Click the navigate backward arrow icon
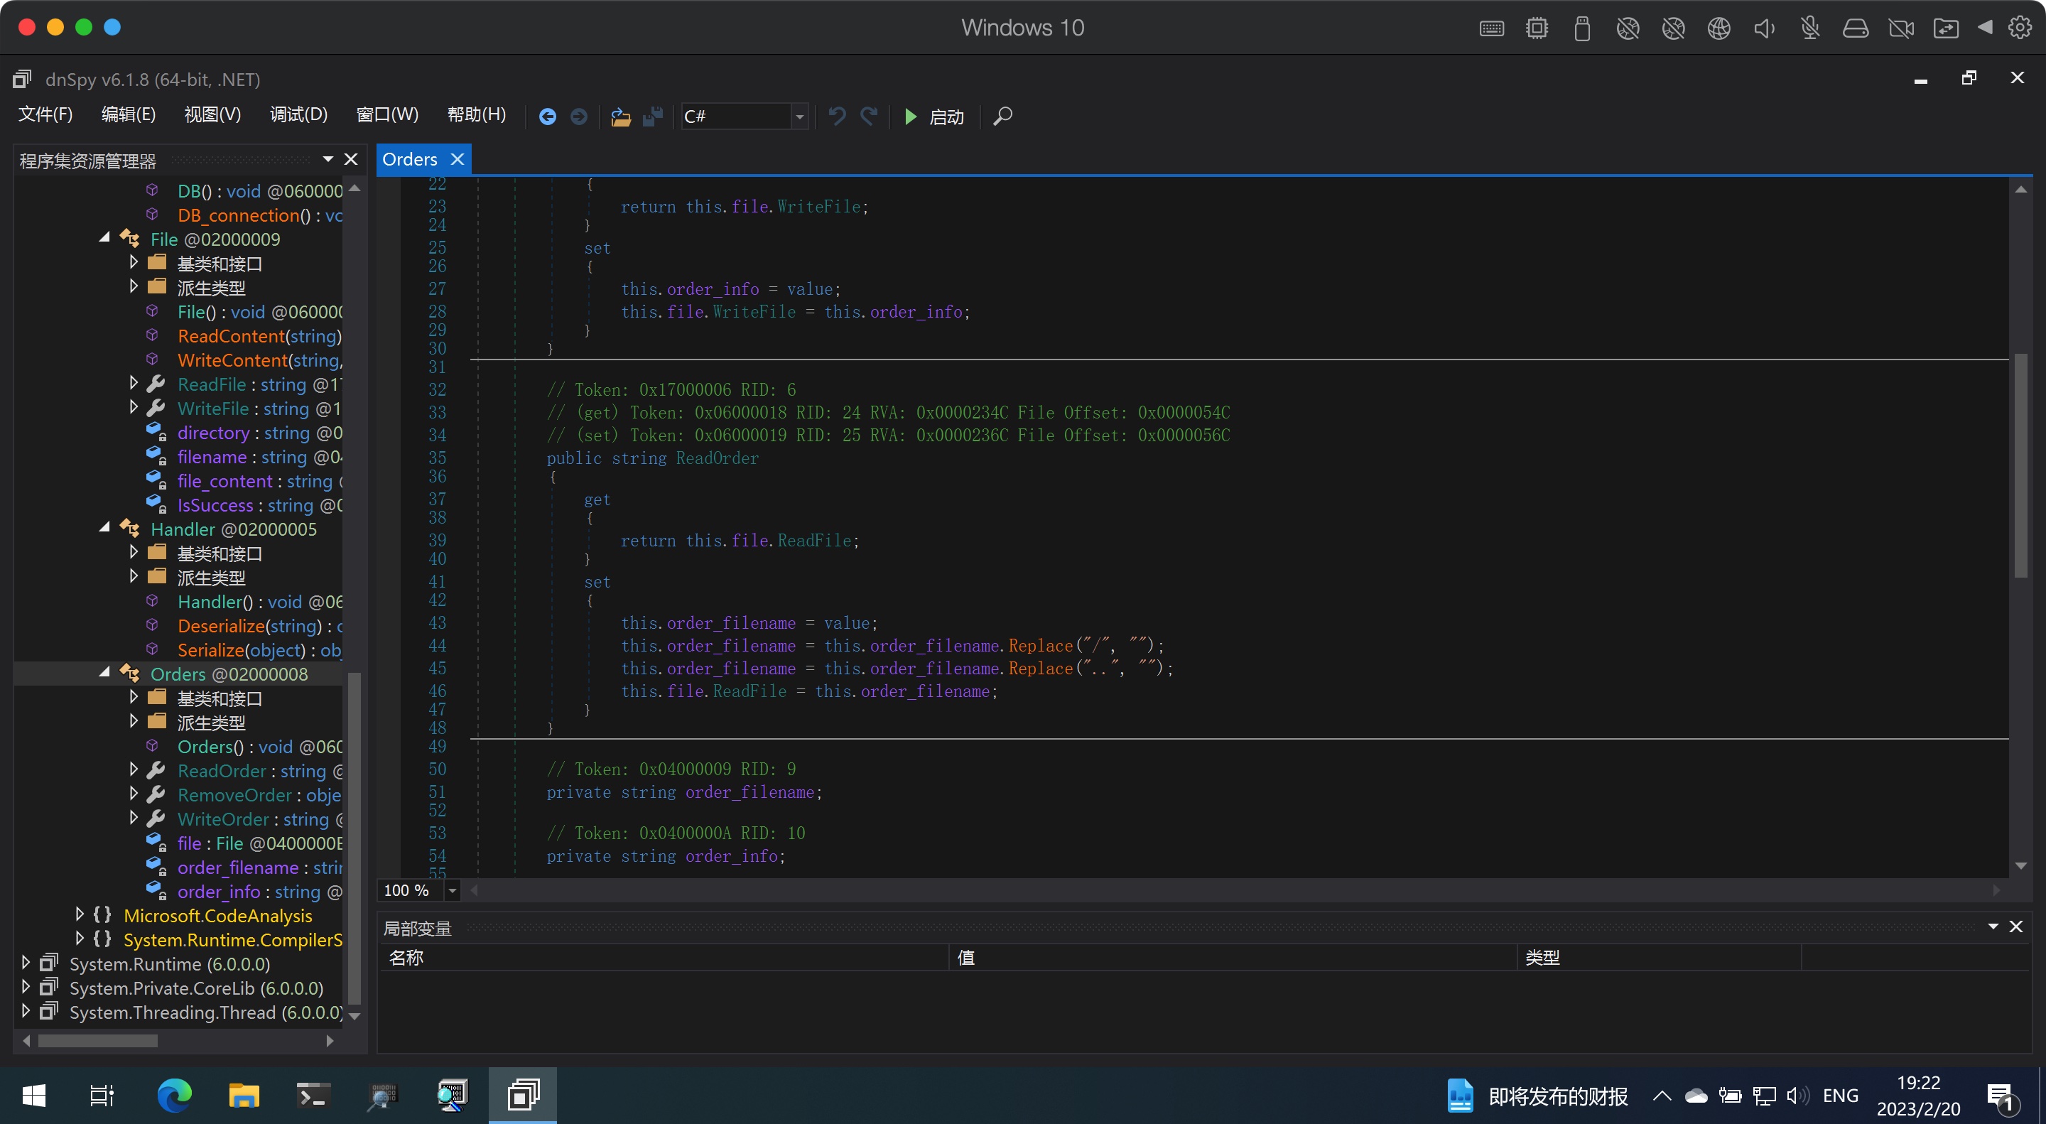 (547, 117)
